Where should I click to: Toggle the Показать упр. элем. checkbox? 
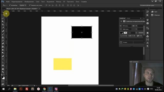(x=30, y=5)
